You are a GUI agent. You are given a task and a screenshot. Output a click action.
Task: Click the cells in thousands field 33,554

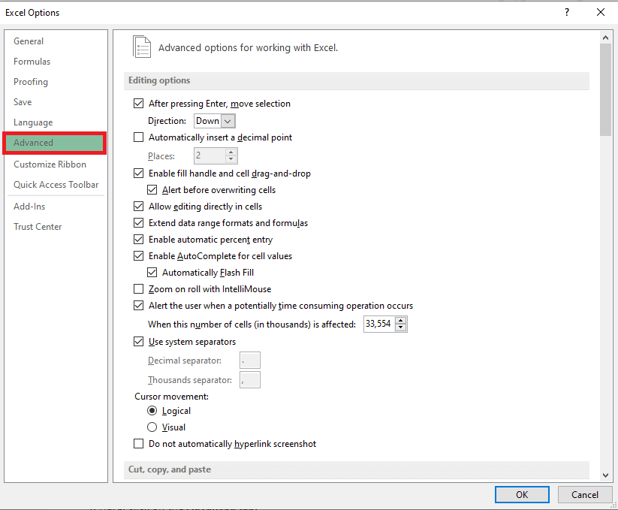point(378,324)
